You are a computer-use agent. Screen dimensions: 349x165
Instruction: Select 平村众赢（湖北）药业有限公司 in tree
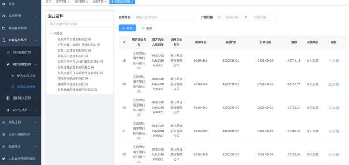[79, 45]
